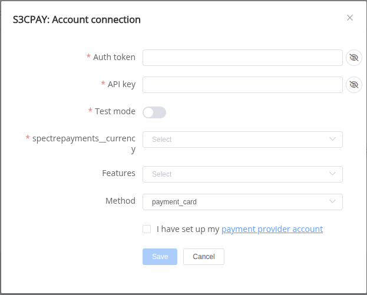Focus the Auth token input field

(x=243, y=58)
